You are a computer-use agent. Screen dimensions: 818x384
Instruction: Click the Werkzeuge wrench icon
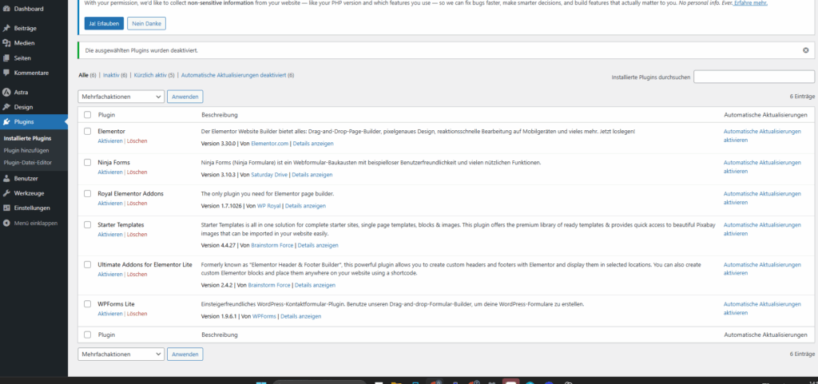[x=6, y=192]
